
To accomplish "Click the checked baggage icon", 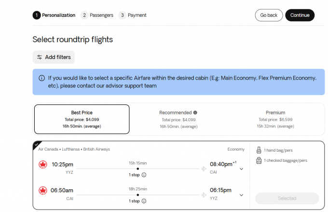I will [x=259, y=160].
